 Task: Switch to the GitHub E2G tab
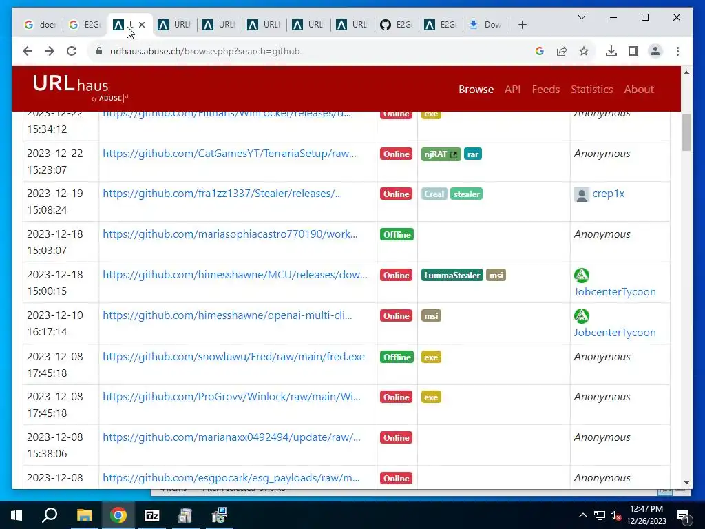click(x=397, y=25)
